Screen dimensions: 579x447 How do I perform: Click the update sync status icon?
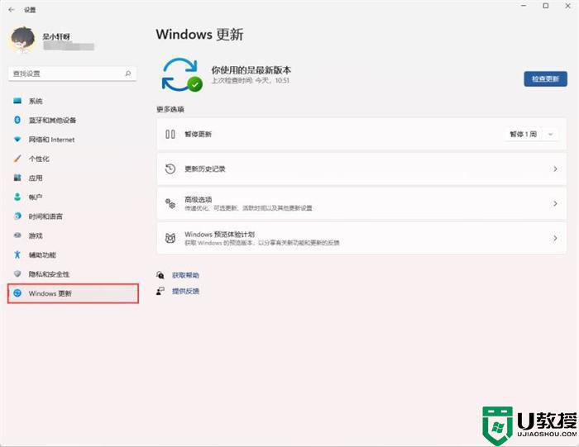(x=181, y=75)
